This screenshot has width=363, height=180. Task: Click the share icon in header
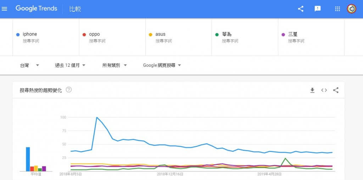click(301, 9)
